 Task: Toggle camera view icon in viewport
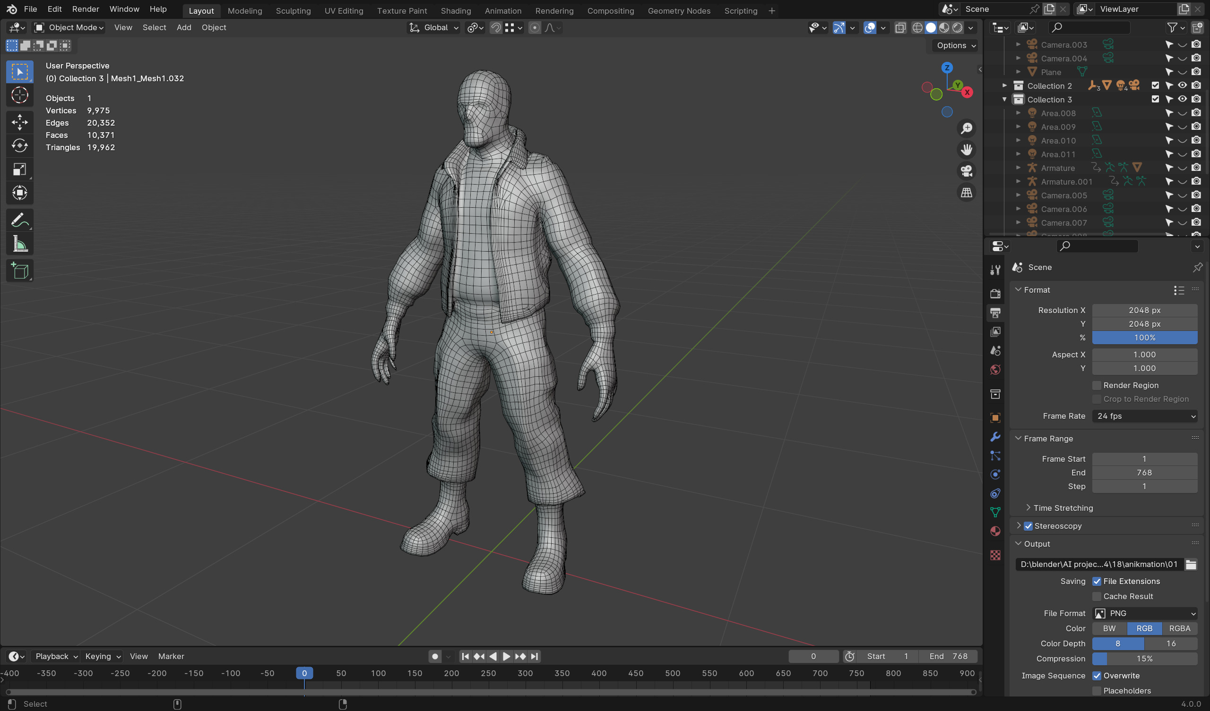point(966,171)
